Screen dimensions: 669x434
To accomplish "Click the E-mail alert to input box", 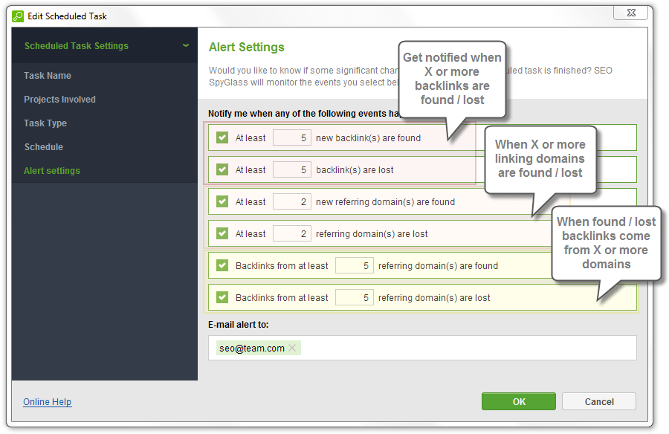I will click(422, 348).
